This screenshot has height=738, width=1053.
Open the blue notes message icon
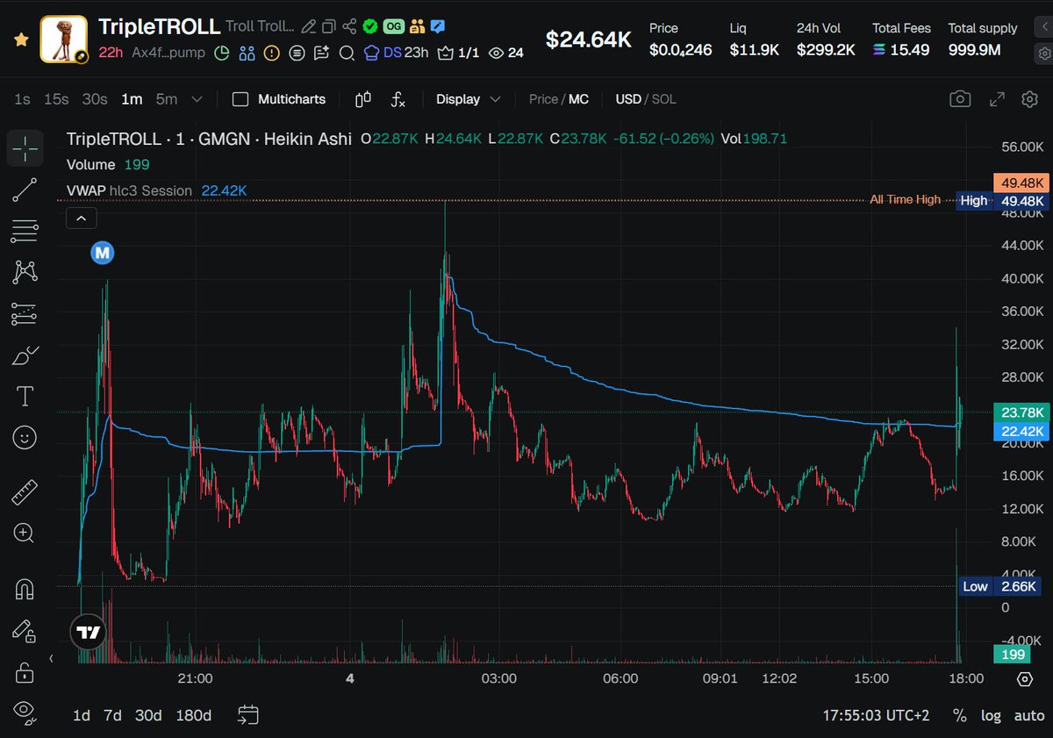[437, 26]
